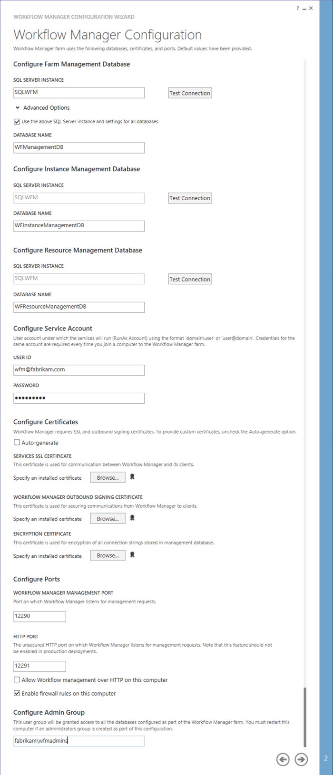Image resolution: width=333 pixels, height=775 pixels.
Task: Click the vertical scrollbar thumb
Action: [305, 717]
